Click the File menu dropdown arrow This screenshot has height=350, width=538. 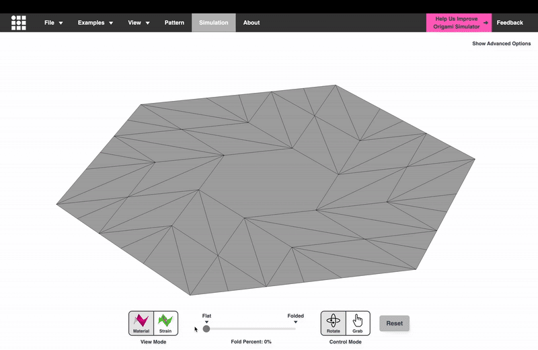[61, 23]
